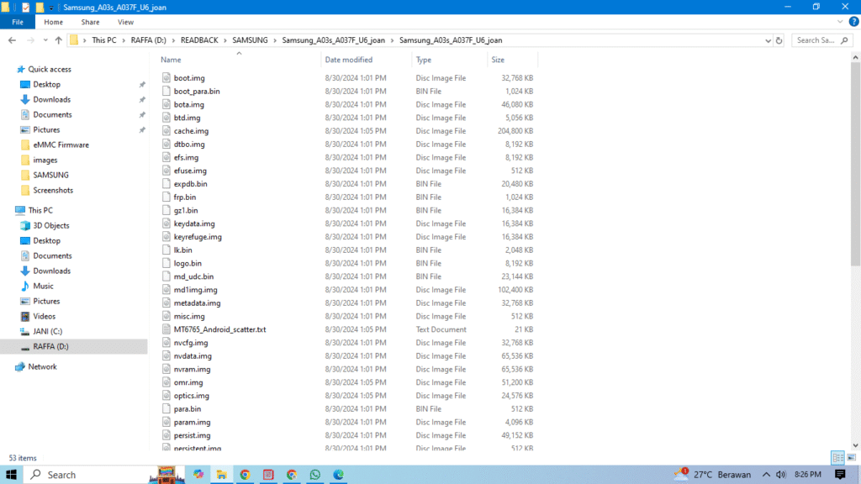Select logo.bin file icon
Screen dimensions: 861x484
click(166, 263)
